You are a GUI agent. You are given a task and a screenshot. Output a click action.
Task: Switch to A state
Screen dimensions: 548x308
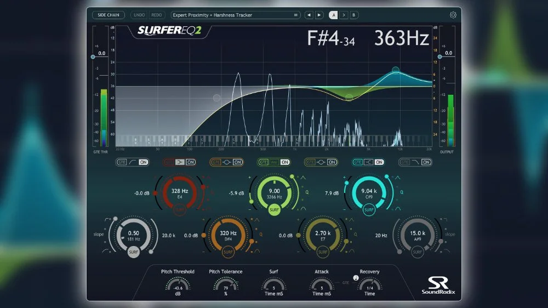click(333, 15)
